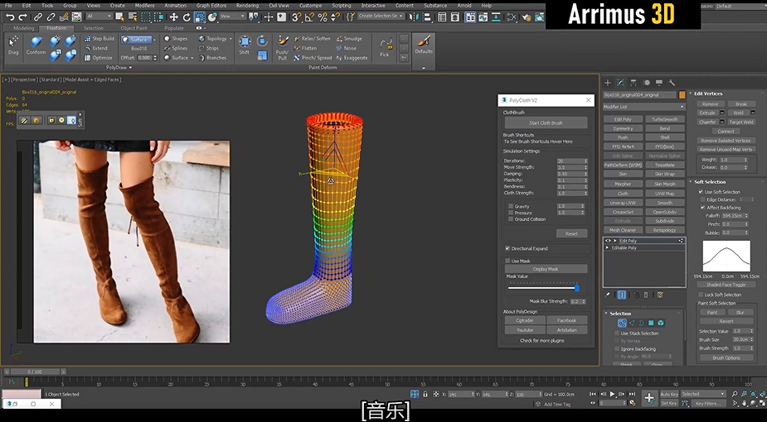Enable the Pressure checkbox in PolyCloth

[x=511, y=213]
